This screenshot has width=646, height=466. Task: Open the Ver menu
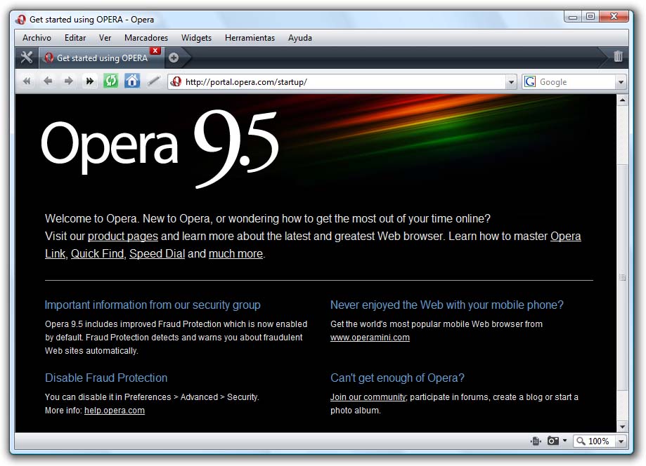[x=105, y=38]
